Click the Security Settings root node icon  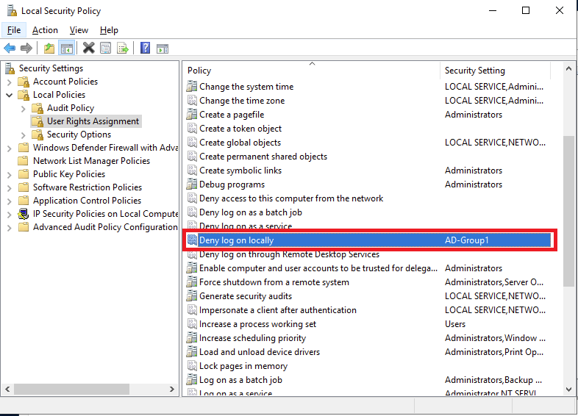(x=10, y=68)
